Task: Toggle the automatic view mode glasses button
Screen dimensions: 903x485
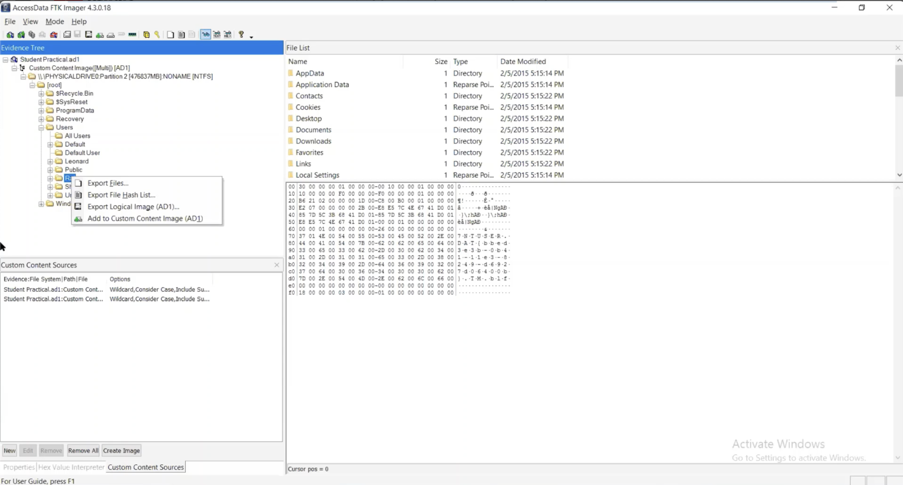Action: [205, 34]
